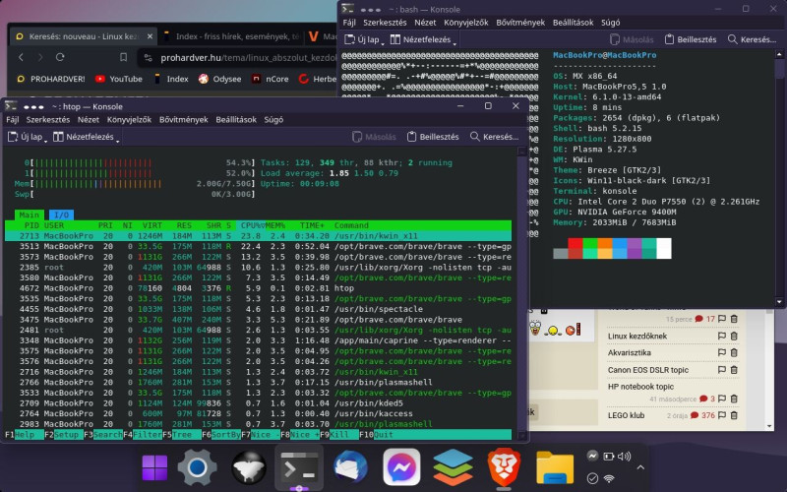Select the htop Main tab
The height and width of the screenshot is (492, 787).
30,215
